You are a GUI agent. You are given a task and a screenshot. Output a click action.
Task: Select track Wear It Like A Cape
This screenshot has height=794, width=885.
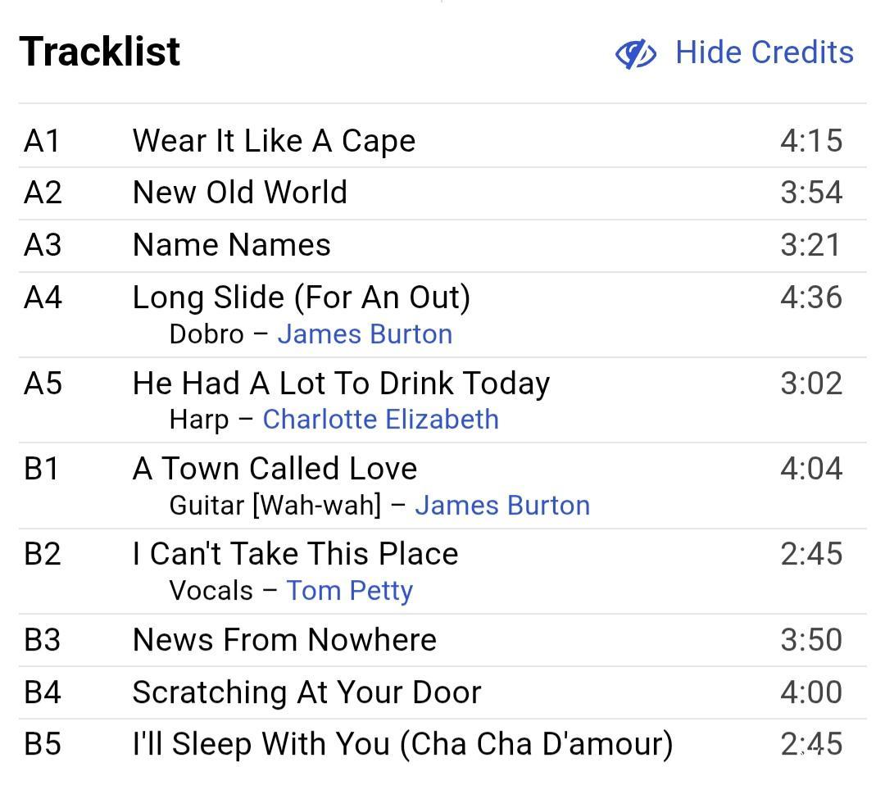point(274,141)
